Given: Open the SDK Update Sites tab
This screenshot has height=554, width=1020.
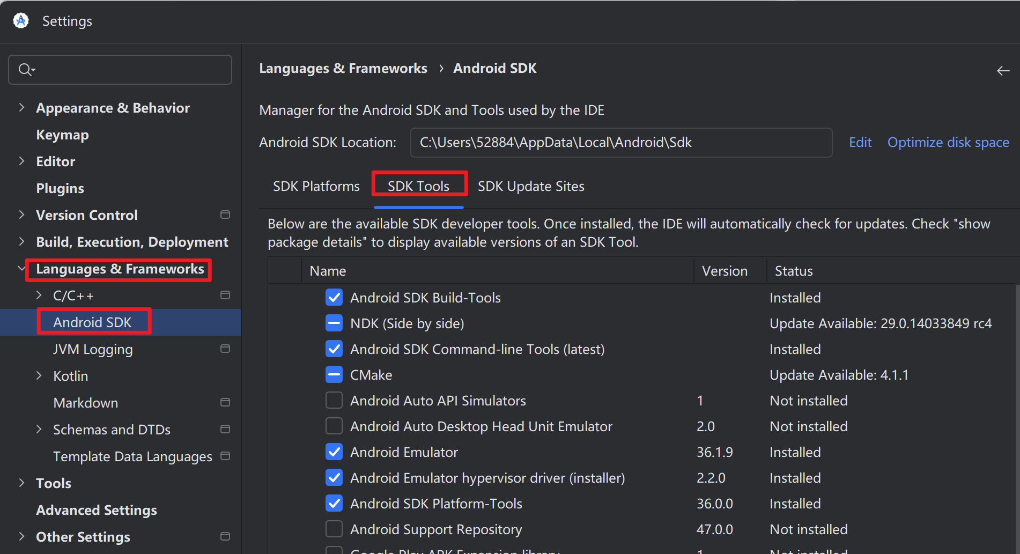Looking at the screenshot, I should [x=530, y=187].
